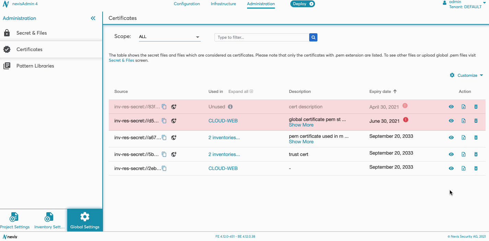This screenshot has width=489, height=241.
Task: Collapse the Administration sidebar with double chevron
Action: point(93,19)
